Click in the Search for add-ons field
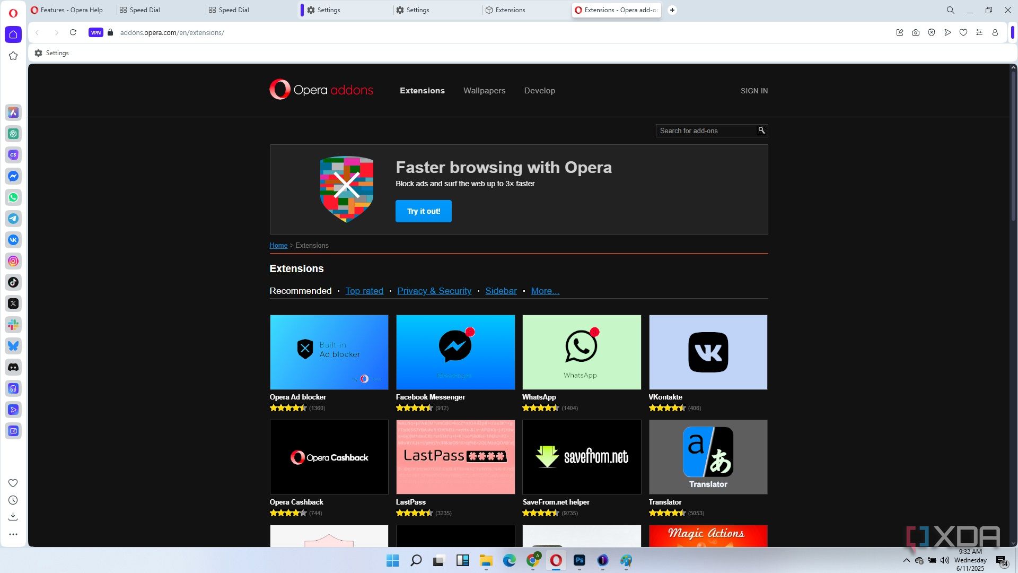1018x573 pixels. click(707, 131)
